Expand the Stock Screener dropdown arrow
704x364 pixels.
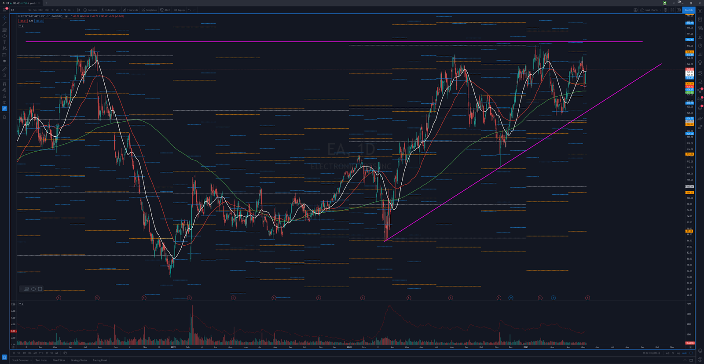click(31, 360)
